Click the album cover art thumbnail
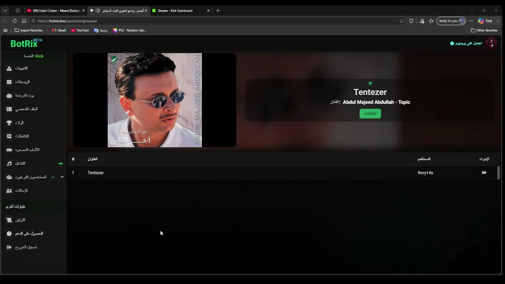 (x=155, y=100)
